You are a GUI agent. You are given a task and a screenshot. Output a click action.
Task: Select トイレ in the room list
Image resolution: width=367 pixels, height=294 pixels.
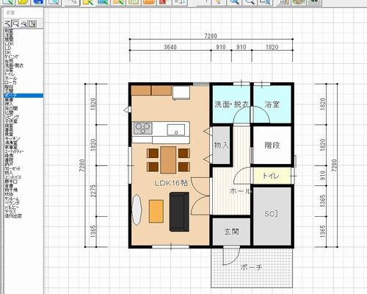coord(10,74)
